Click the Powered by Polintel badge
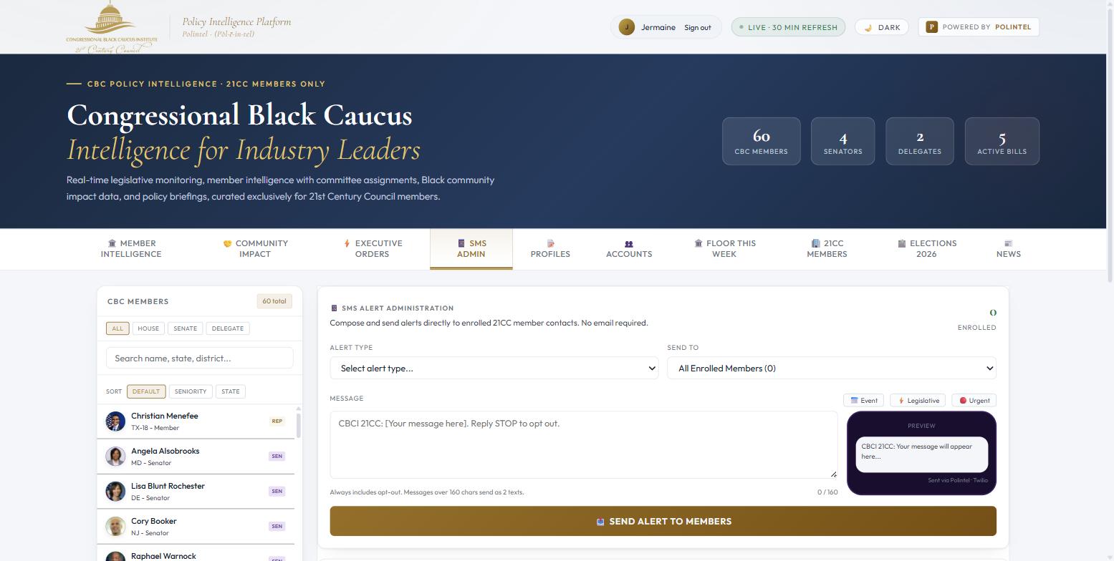Image resolution: width=1114 pixels, height=561 pixels. 979,27
